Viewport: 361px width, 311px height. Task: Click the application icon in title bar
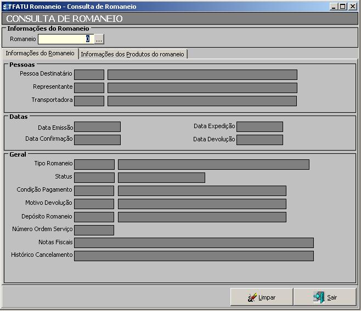click(5, 7)
